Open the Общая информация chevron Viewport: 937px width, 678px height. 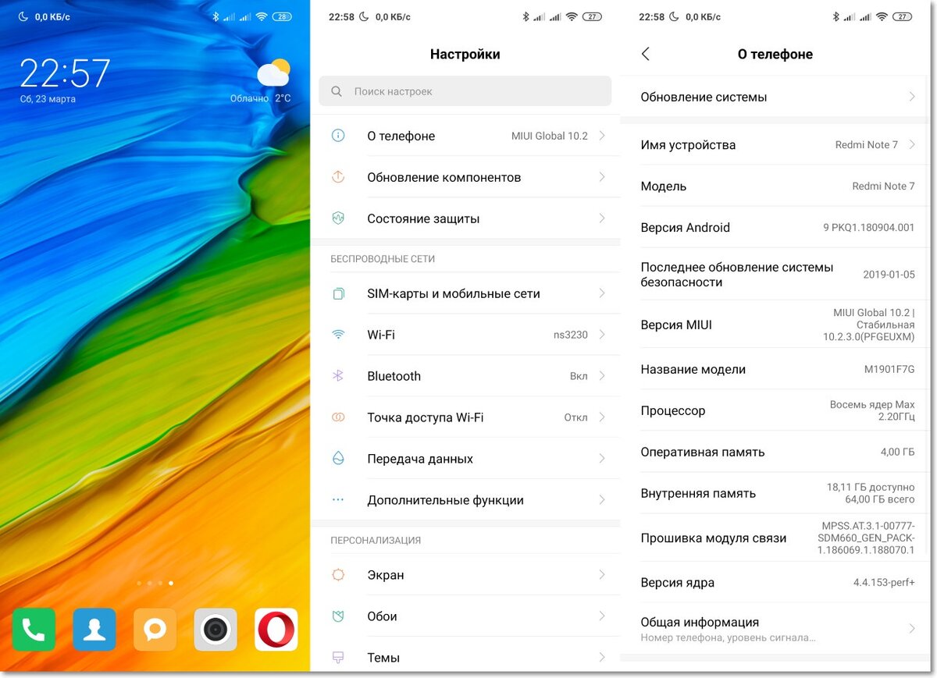coord(912,628)
